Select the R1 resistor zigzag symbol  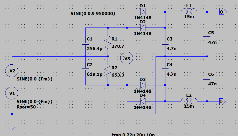click(108, 43)
